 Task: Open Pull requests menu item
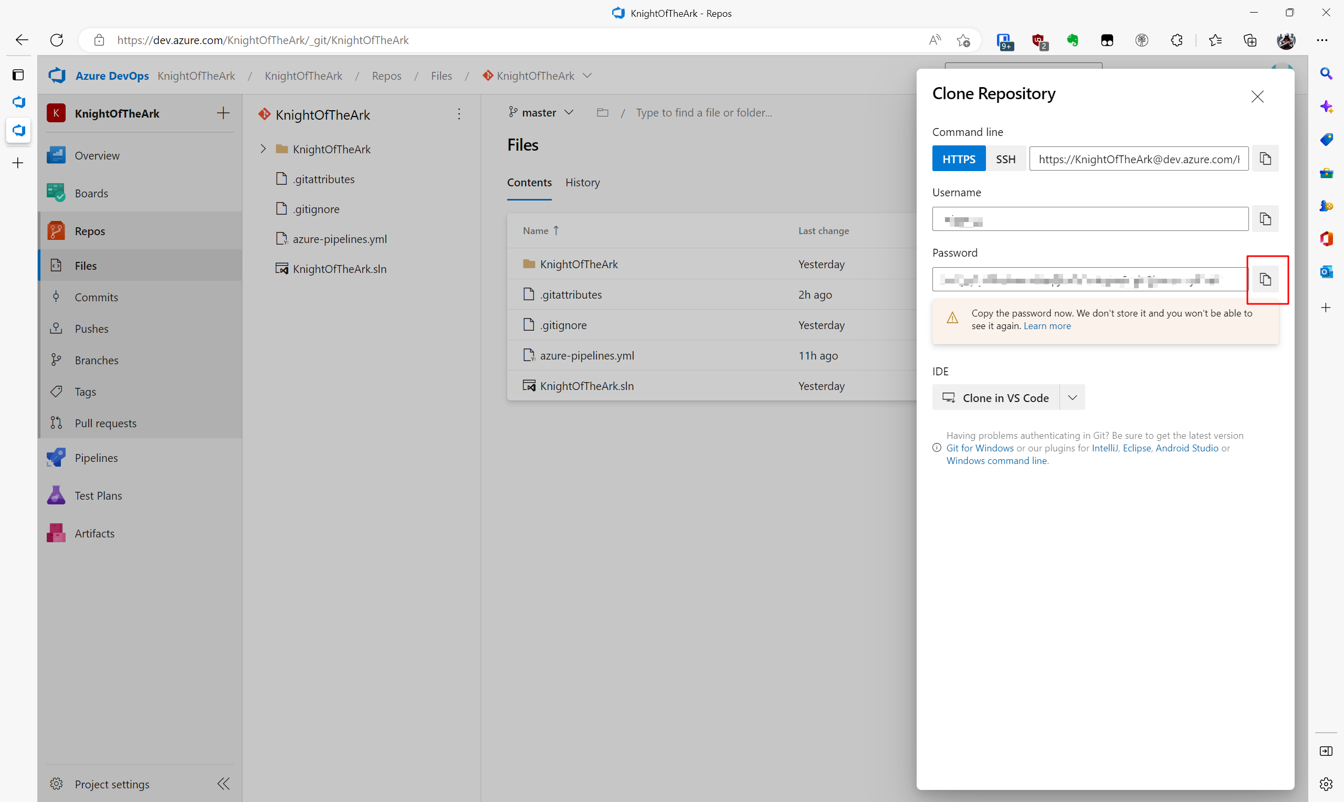click(106, 423)
